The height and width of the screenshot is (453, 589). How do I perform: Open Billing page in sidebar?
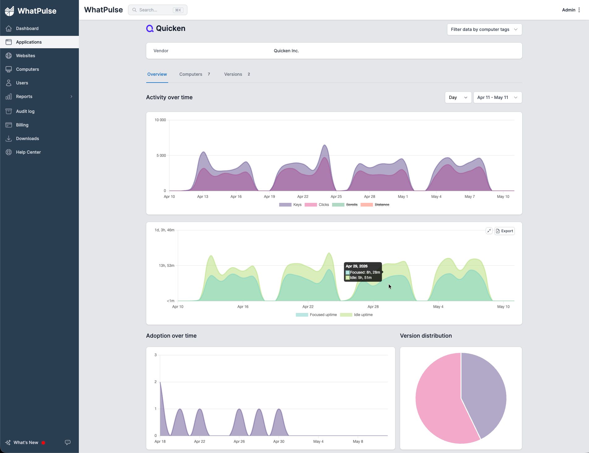(x=39, y=125)
